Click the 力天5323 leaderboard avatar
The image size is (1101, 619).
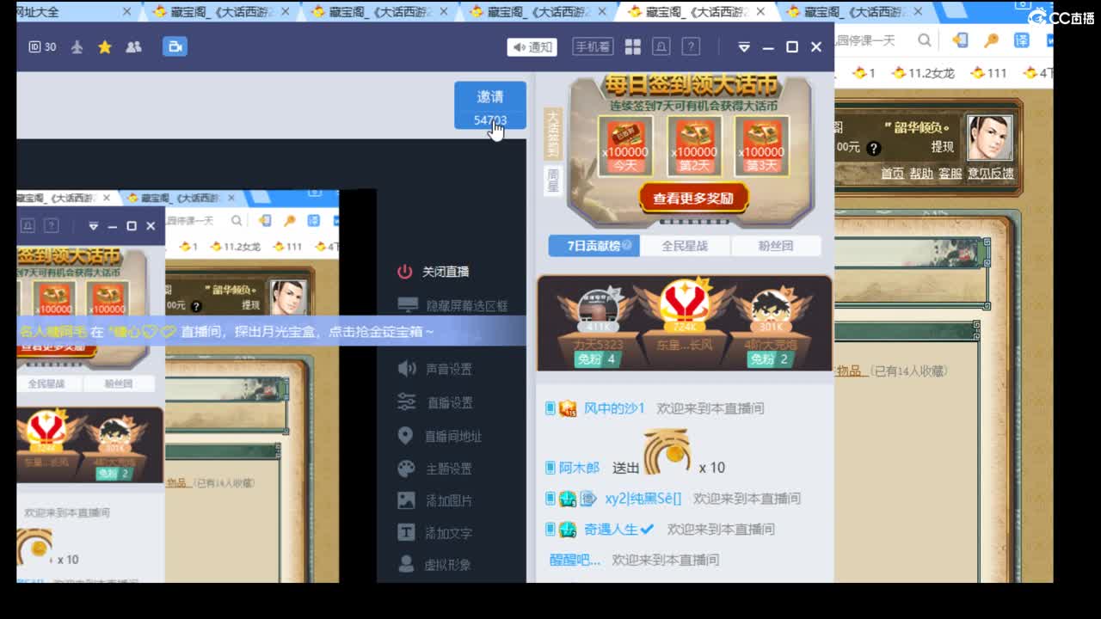pyautogui.click(x=598, y=309)
